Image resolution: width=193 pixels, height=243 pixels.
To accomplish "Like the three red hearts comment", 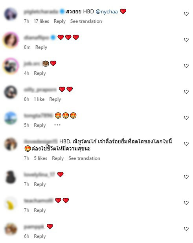I will (186, 40).
